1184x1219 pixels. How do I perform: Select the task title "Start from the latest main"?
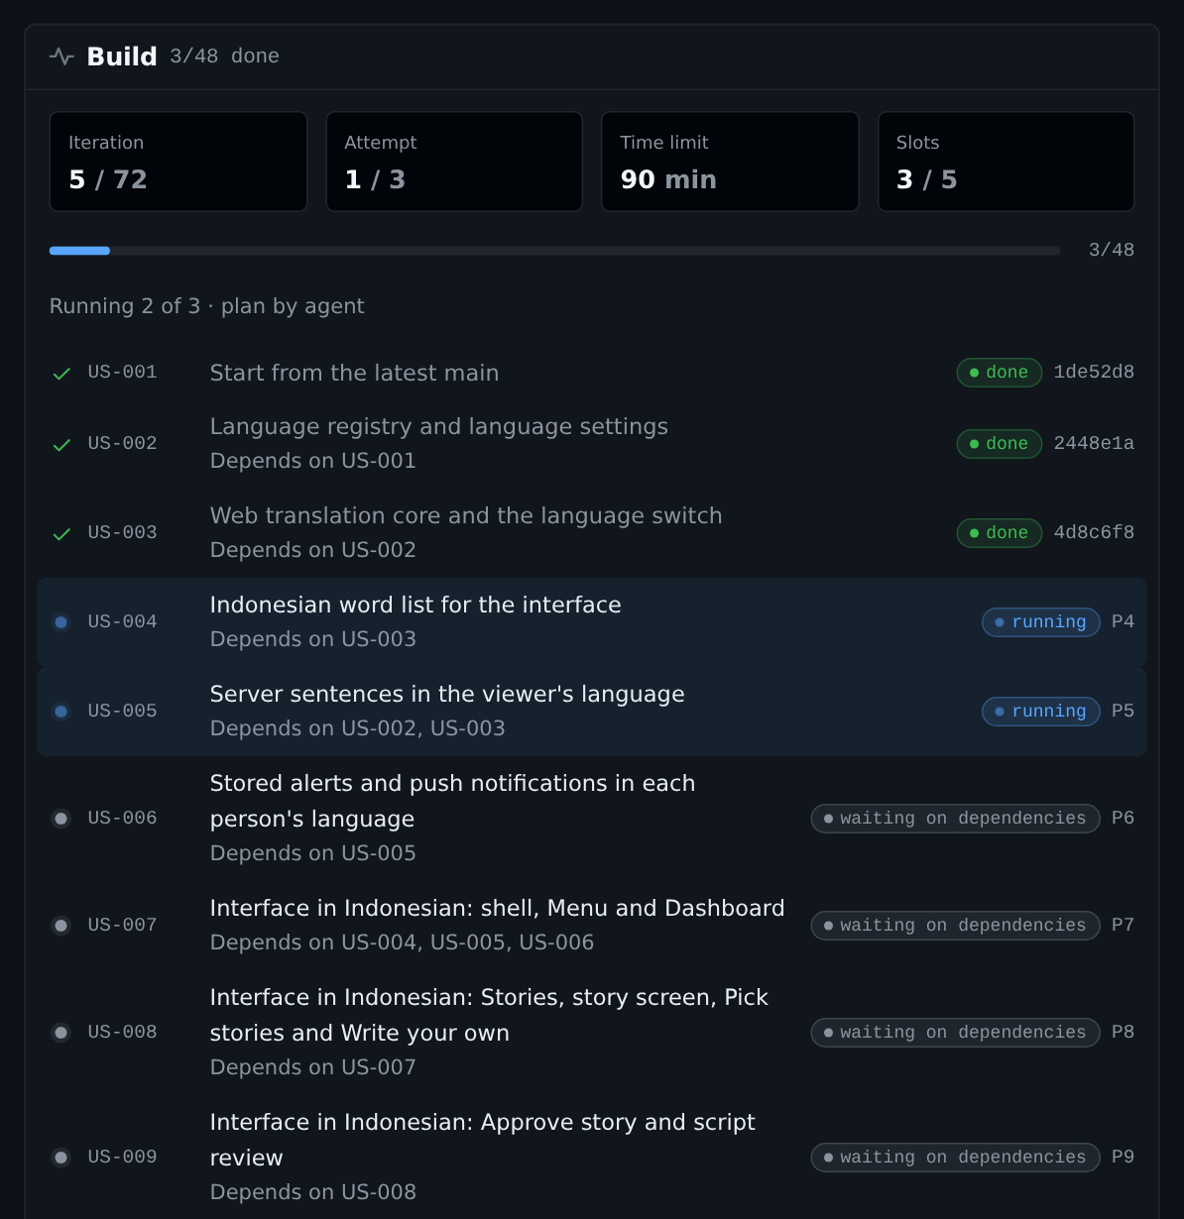point(354,374)
